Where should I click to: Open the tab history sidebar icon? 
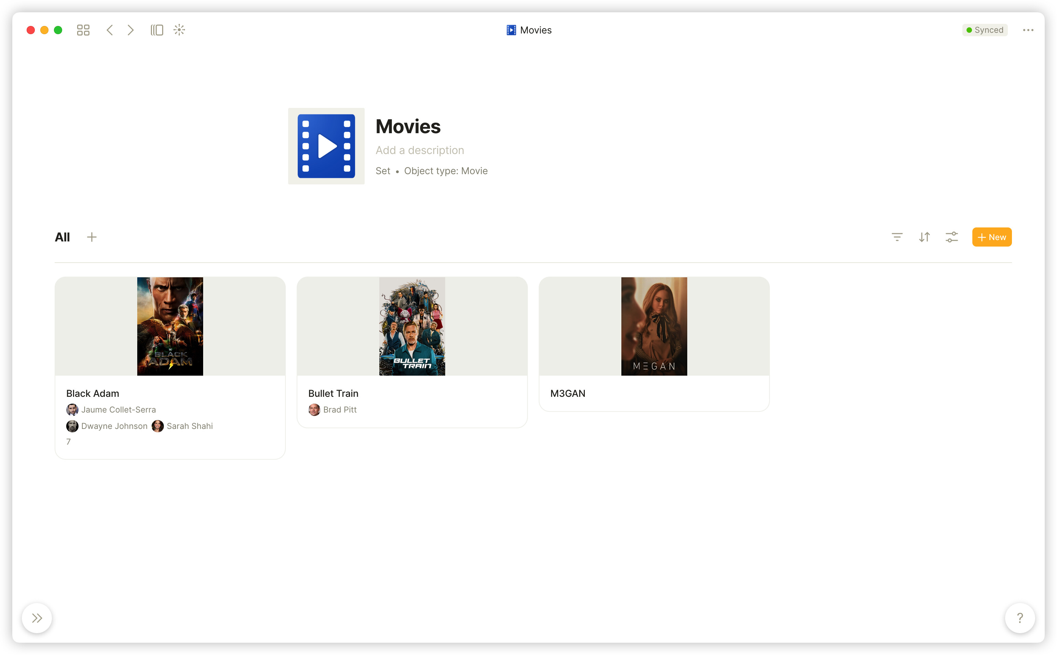157,30
